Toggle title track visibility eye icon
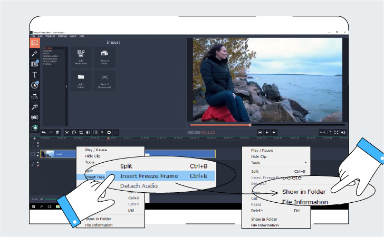This screenshot has height=237, width=384. pyautogui.click(x=38, y=143)
